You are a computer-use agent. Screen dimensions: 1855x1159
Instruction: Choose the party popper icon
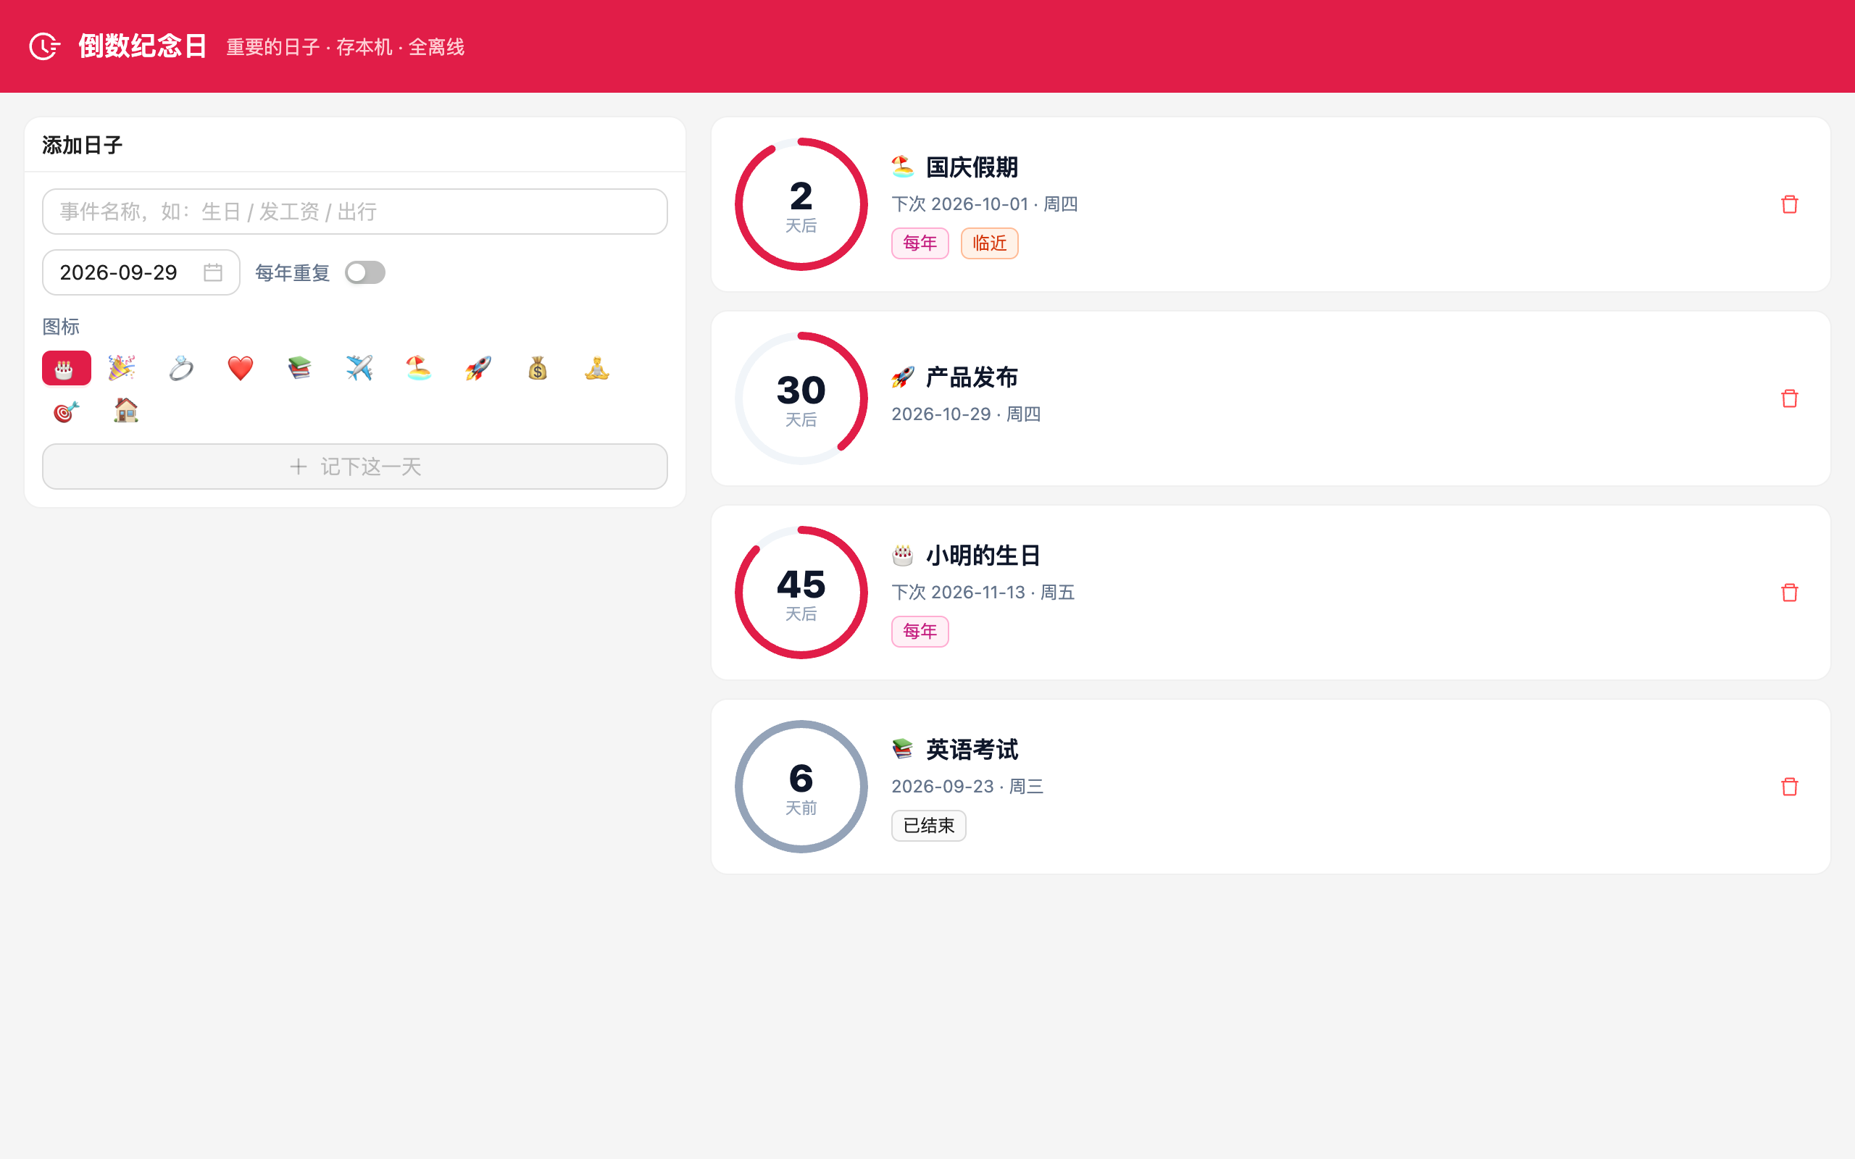coord(122,369)
